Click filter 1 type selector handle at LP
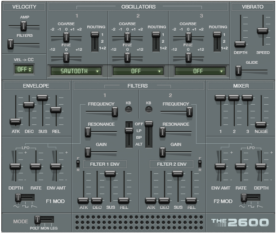Screen dimensions: 277x234 [129, 130]
